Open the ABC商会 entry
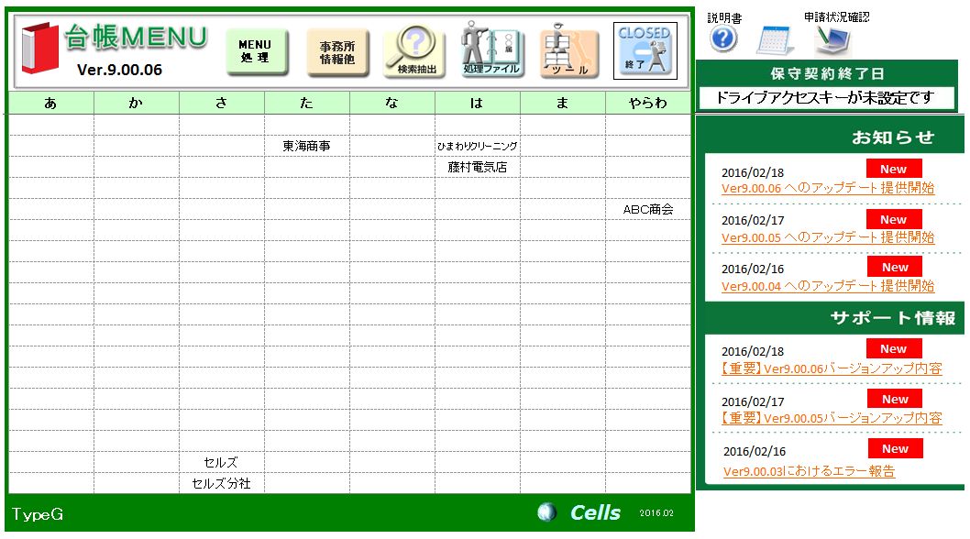This screenshot has height=539, width=970. tap(647, 209)
